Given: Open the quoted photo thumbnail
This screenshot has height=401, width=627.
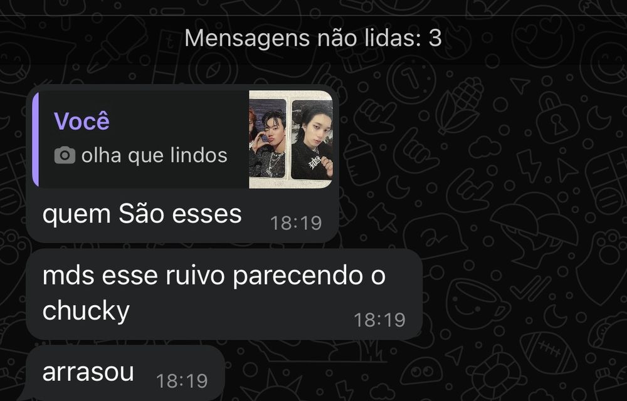Looking at the screenshot, I should [291, 139].
